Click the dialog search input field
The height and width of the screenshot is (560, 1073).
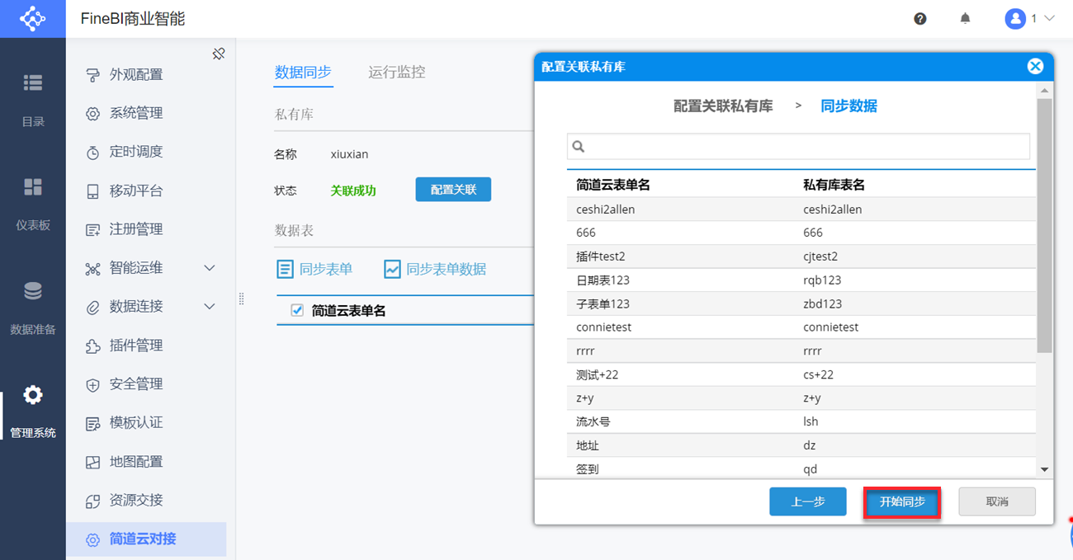pyautogui.click(x=798, y=146)
